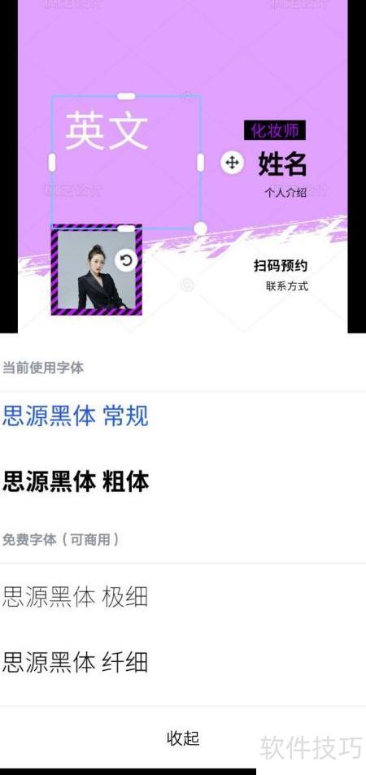Select the 英文 text element
This screenshot has width=366, height=775.
[x=107, y=130]
